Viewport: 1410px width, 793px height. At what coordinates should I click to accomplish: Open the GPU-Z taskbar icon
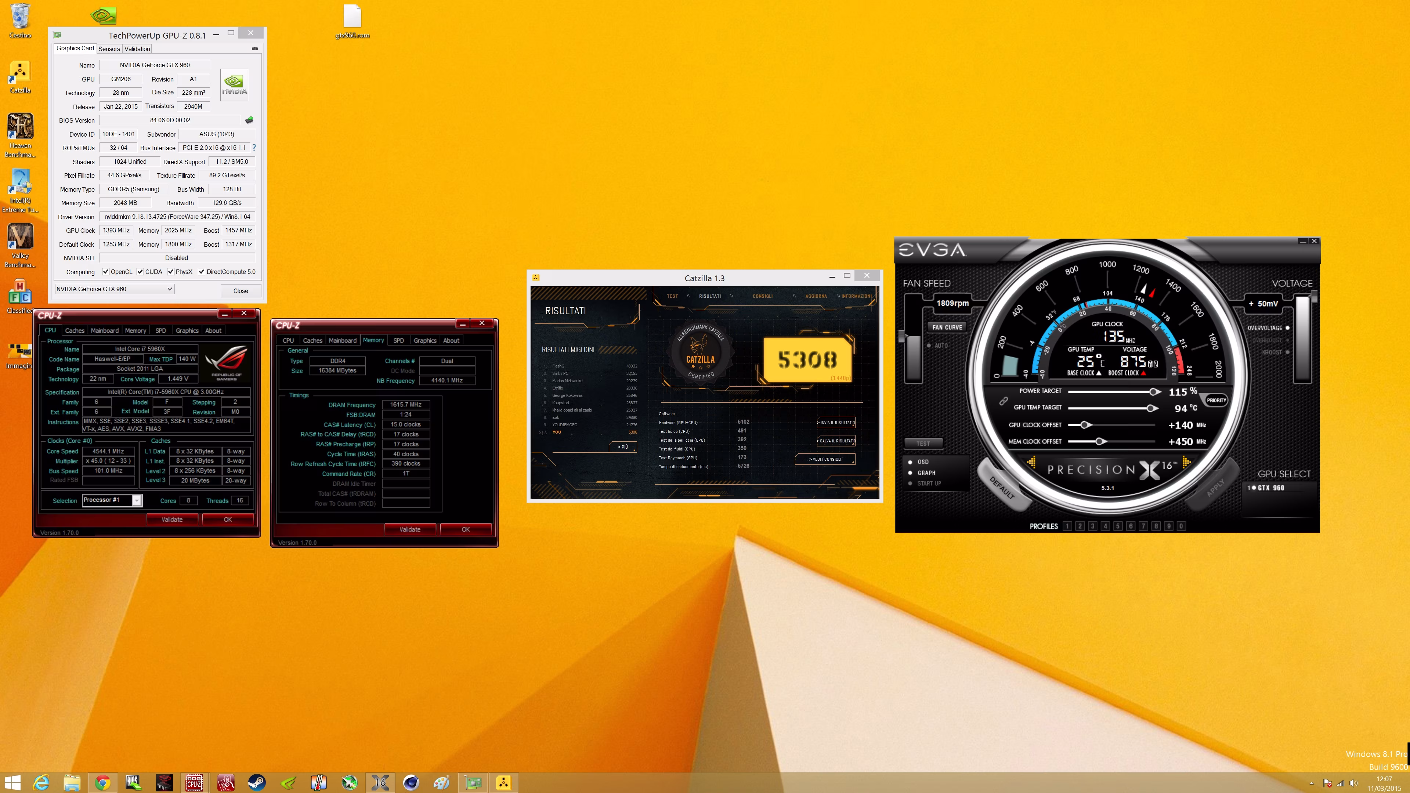point(473,783)
